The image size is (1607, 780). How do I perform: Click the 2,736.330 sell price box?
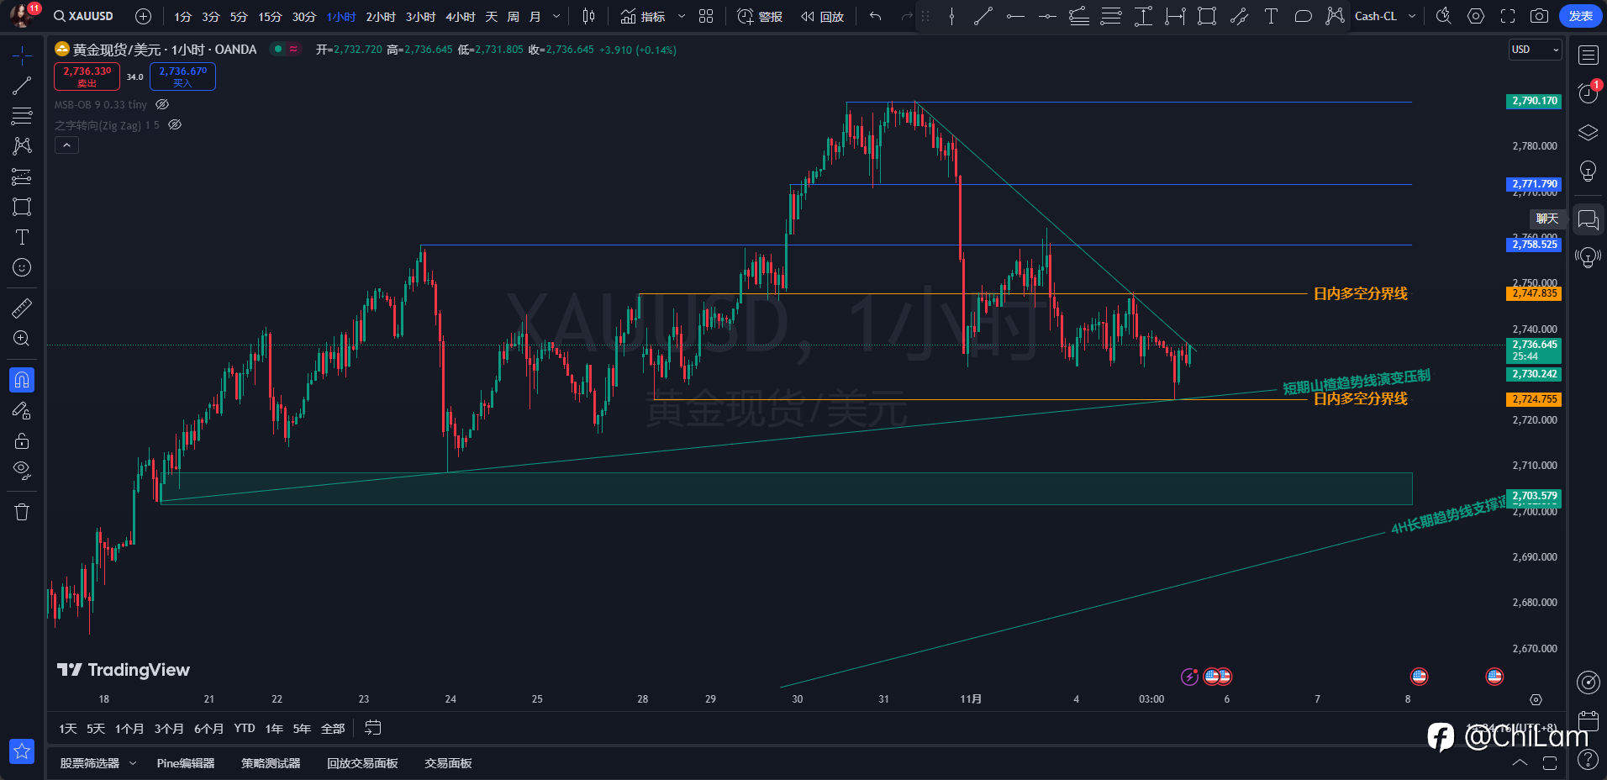pos(87,76)
